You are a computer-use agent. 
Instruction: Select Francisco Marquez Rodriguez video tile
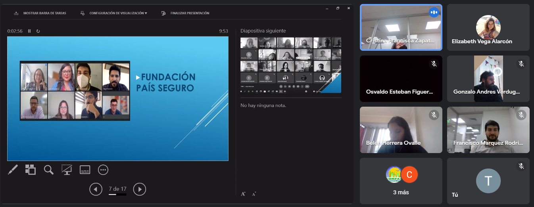pyautogui.click(x=488, y=130)
